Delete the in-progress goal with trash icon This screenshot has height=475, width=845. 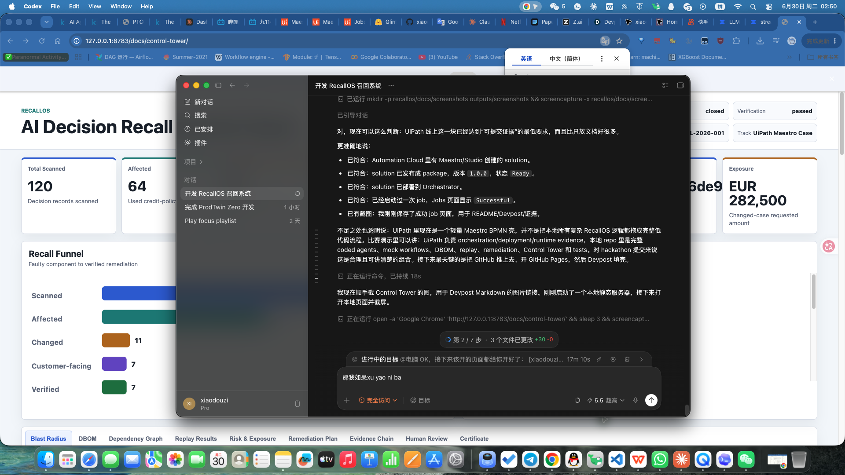coord(627,359)
